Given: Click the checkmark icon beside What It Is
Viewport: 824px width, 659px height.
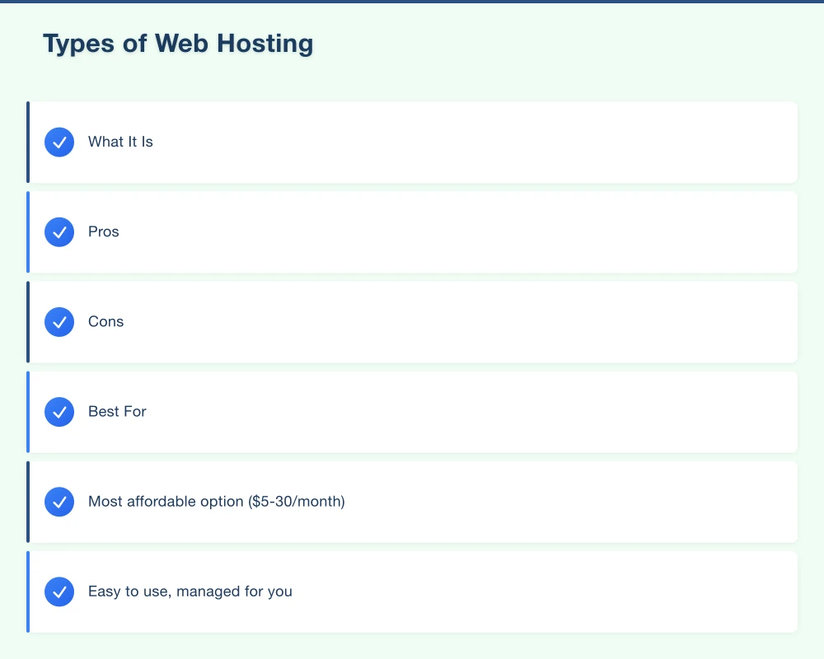Looking at the screenshot, I should click(x=59, y=142).
